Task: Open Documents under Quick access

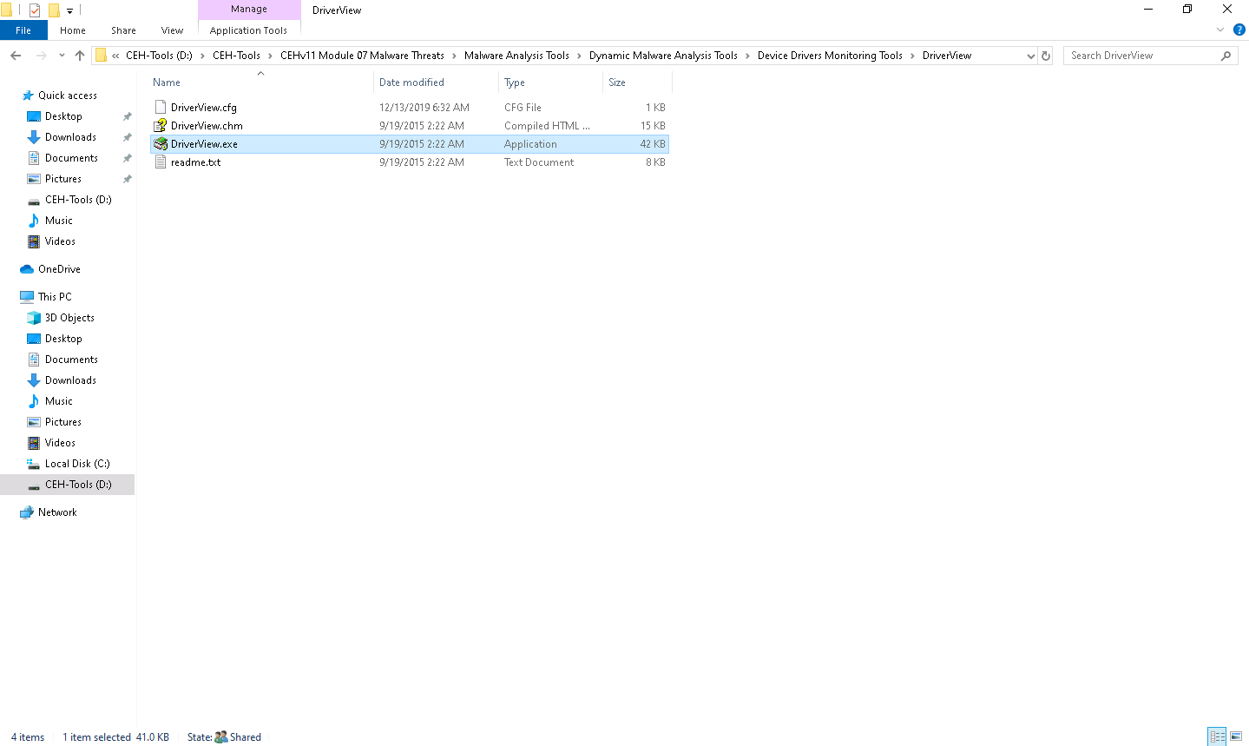Action: pos(71,158)
